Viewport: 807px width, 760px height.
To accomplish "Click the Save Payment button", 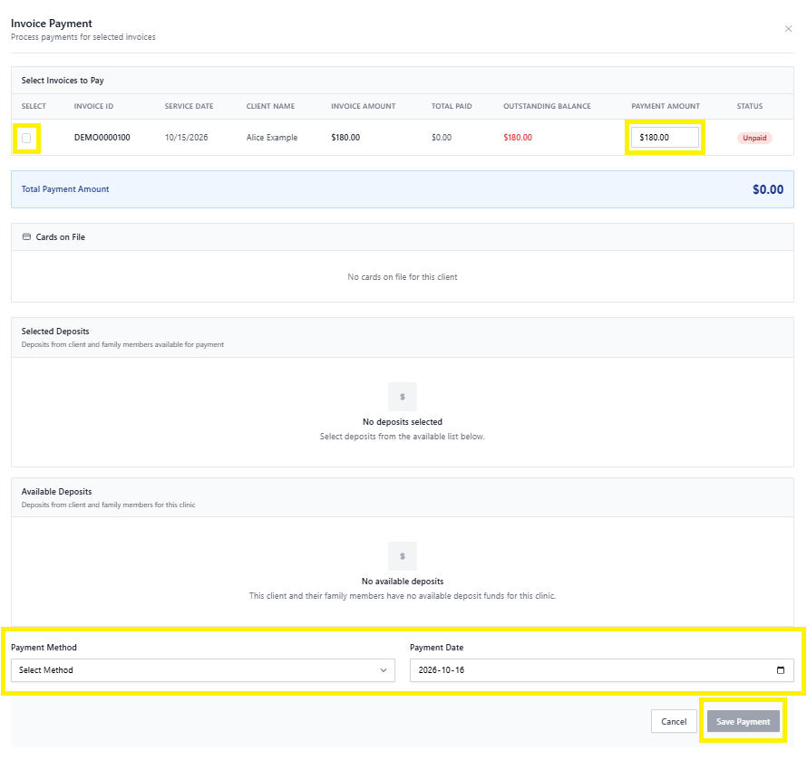I will point(743,721).
